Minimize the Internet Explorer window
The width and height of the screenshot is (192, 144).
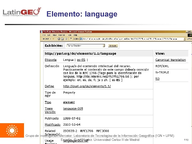point(187,32)
